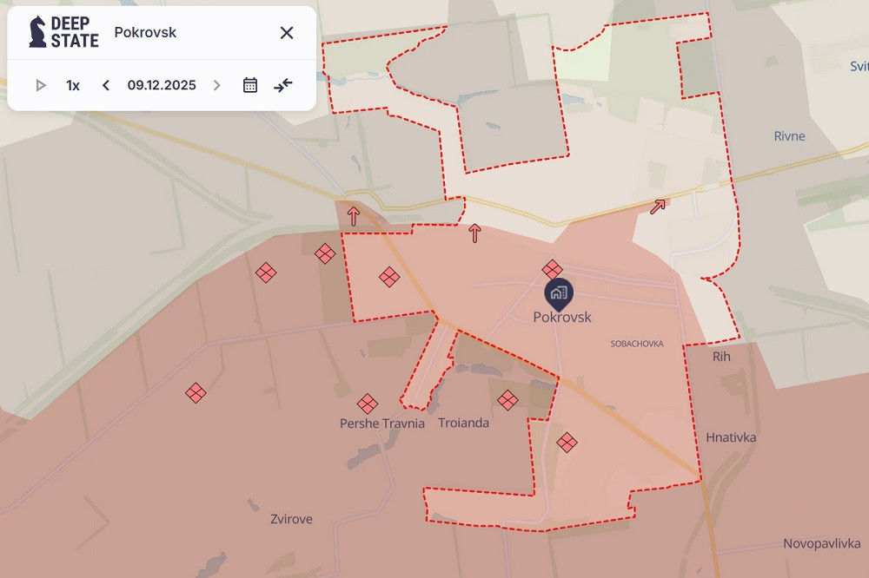Click the diagonal attack arrow near Rivne

[x=658, y=207]
